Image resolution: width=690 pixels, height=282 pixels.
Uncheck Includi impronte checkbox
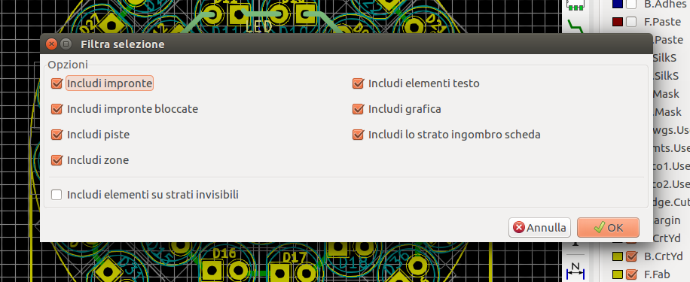click(x=56, y=83)
